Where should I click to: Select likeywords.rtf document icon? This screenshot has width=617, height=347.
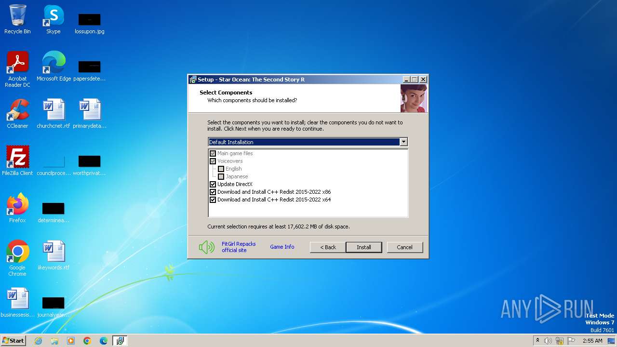pyautogui.click(x=54, y=255)
